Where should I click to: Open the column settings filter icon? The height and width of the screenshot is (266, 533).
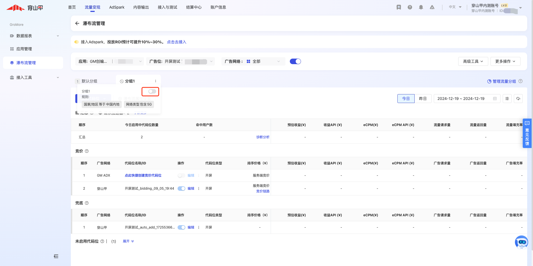(x=507, y=99)
